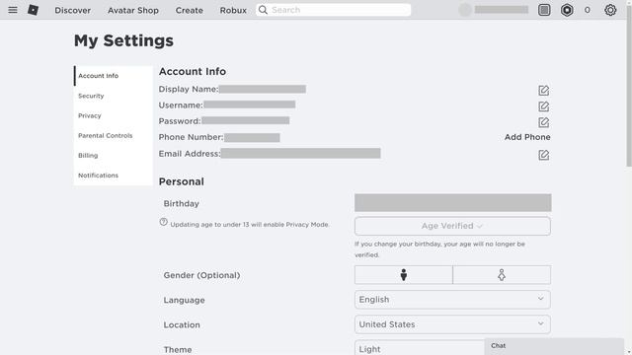
Task: Select the female gender option
Action: coord(502,275)
